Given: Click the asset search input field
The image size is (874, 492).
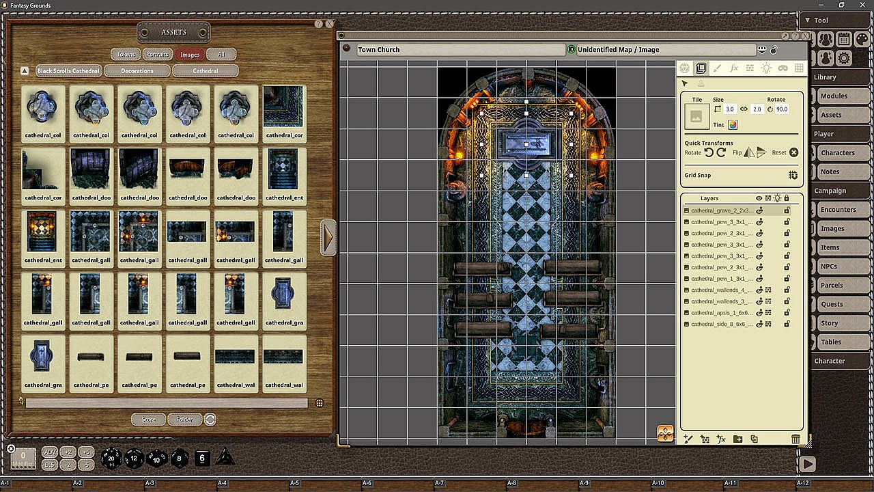Looking at the screenshot, I should click(167, 403).
